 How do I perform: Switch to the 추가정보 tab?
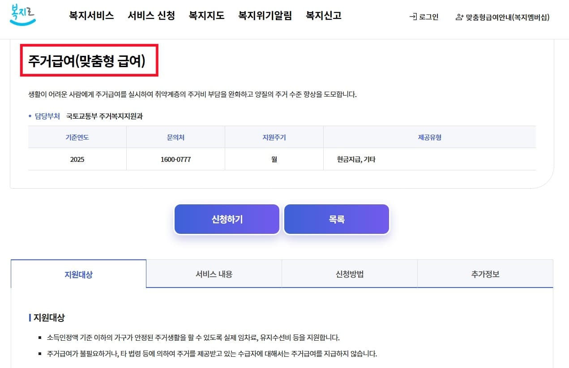coord(485,274)
